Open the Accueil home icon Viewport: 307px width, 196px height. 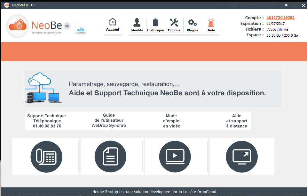click(x=113, y=22)
